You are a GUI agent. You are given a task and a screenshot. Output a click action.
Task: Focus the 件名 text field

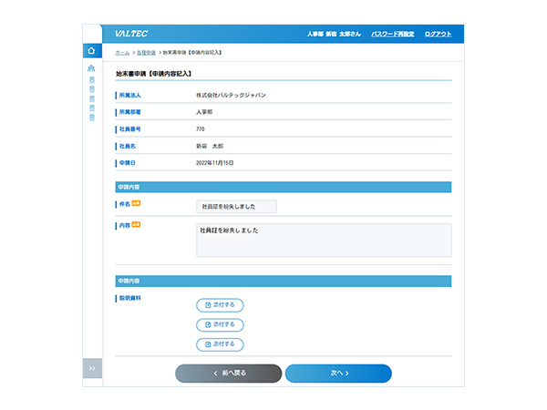coord(236,207)
